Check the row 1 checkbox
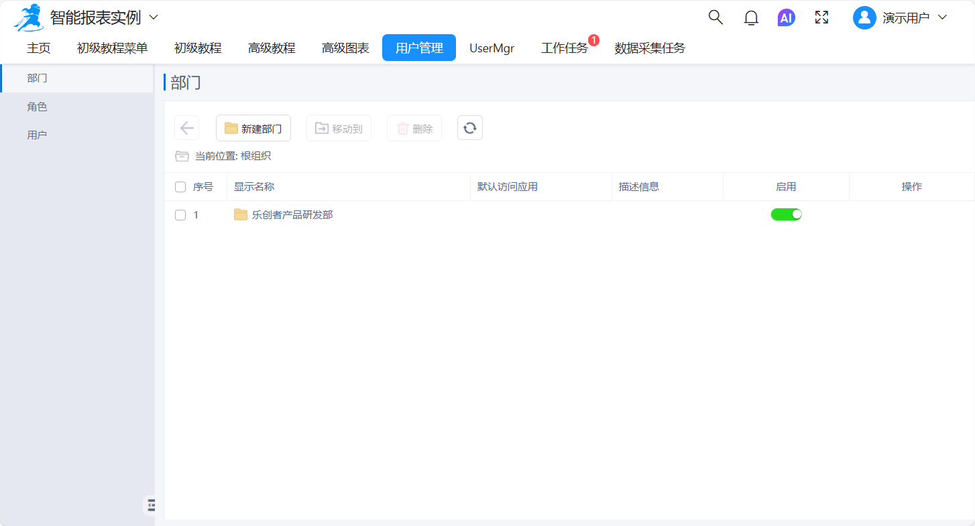 180,215
